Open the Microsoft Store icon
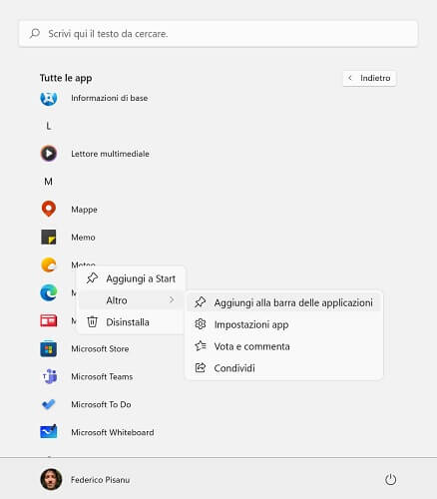 tap(49, 349)
